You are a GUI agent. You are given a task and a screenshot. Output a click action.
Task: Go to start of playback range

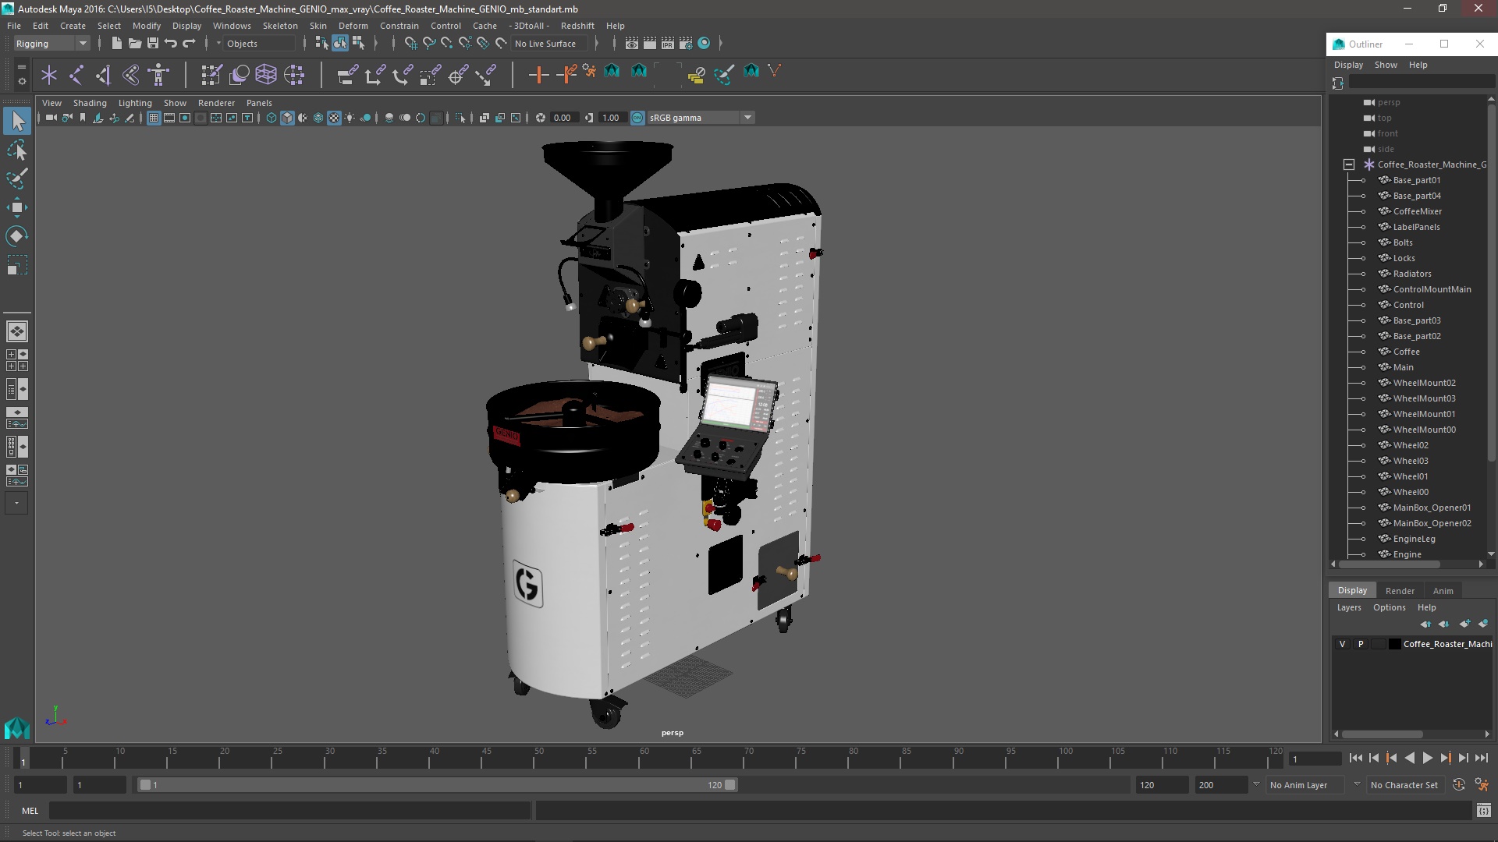pos(1356,759)
